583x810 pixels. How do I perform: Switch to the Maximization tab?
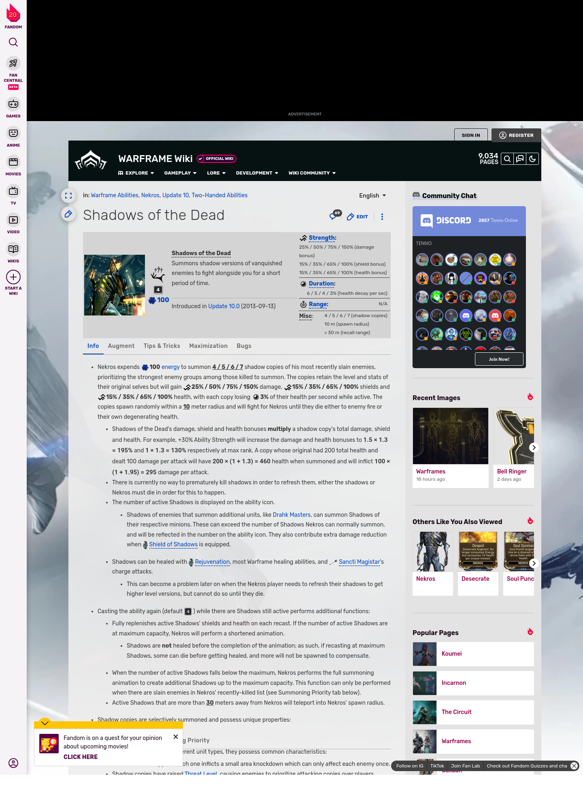tap(209, 346)
